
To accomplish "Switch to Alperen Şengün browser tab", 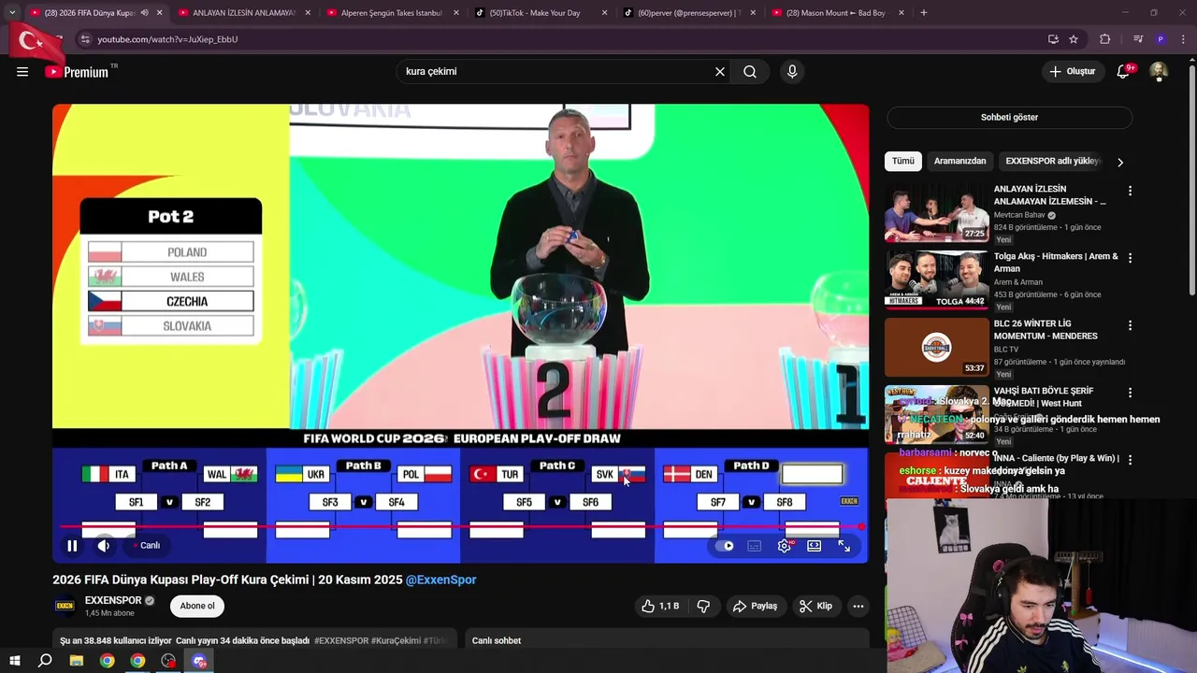I will pos(392,13).
